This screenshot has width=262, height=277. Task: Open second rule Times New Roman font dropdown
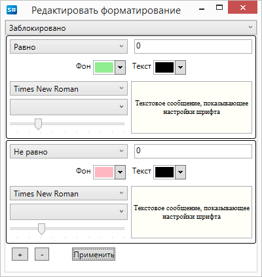[x=69, y=193]
